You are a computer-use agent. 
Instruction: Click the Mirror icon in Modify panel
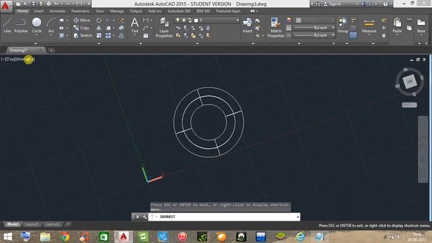pyautogui.click(x=99, y=28)
